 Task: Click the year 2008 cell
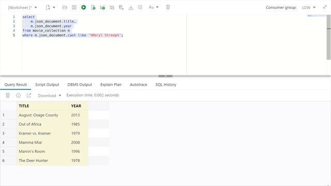tap(79, 143)
